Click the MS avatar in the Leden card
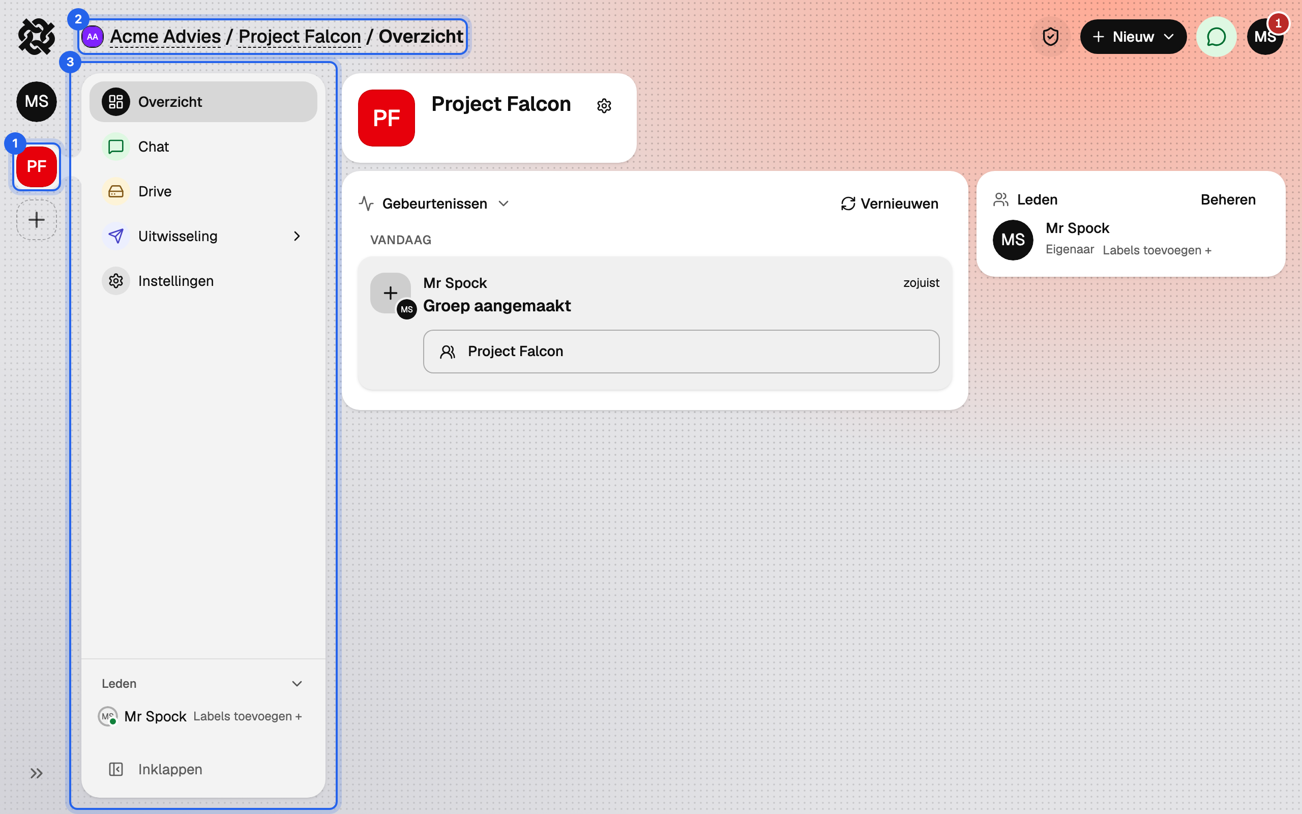1302x814 pixels. pos(1013,240)
